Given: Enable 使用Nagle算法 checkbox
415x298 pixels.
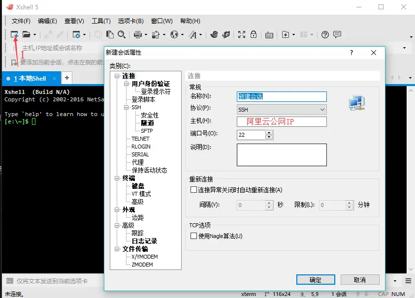Looking at the screenshot, I should click(193, 236).
